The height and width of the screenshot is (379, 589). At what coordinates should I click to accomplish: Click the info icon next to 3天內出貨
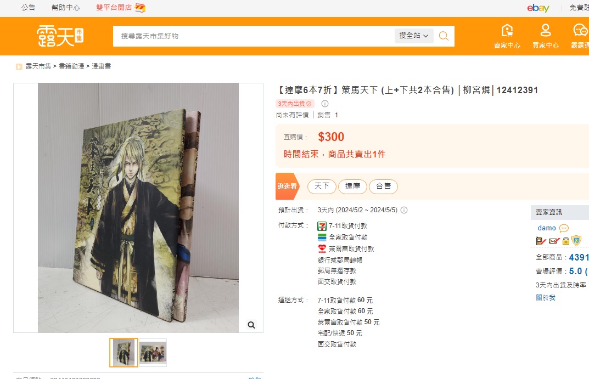325,104
